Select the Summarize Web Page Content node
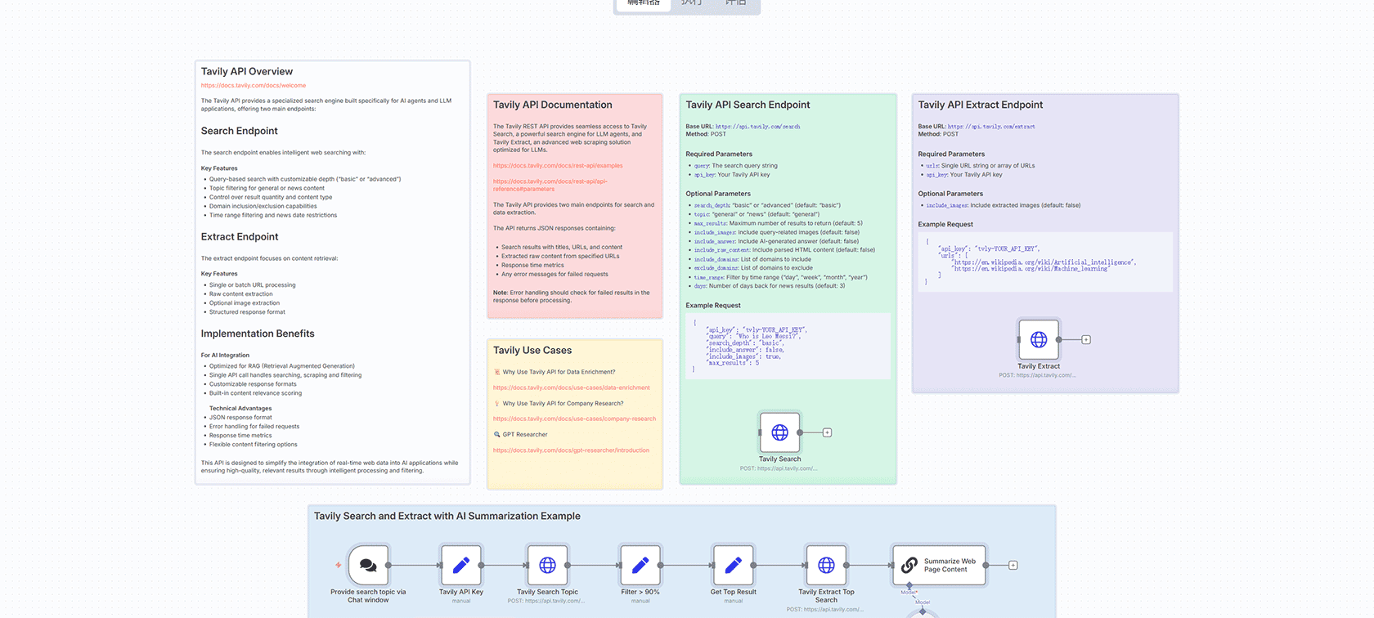 [939, 565]
